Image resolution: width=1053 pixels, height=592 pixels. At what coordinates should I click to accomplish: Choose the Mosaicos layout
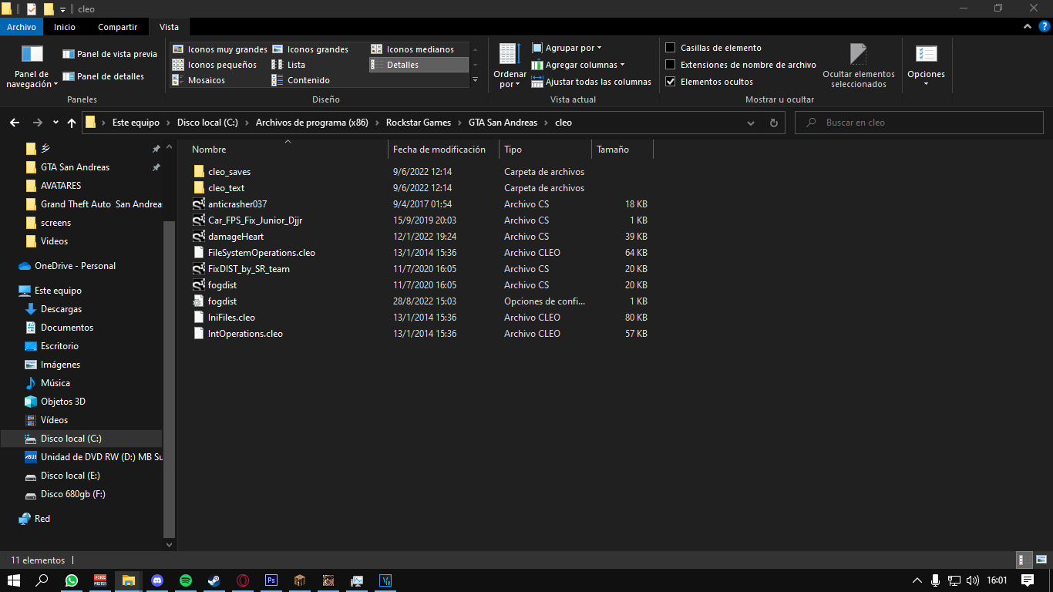[199, 80]
